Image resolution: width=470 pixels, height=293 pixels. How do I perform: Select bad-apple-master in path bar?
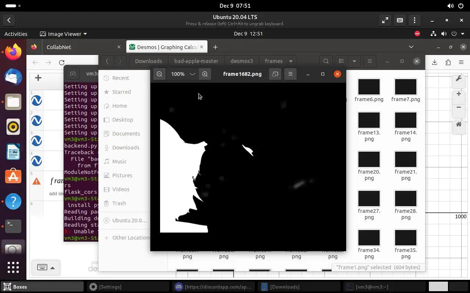click(196, 61)
